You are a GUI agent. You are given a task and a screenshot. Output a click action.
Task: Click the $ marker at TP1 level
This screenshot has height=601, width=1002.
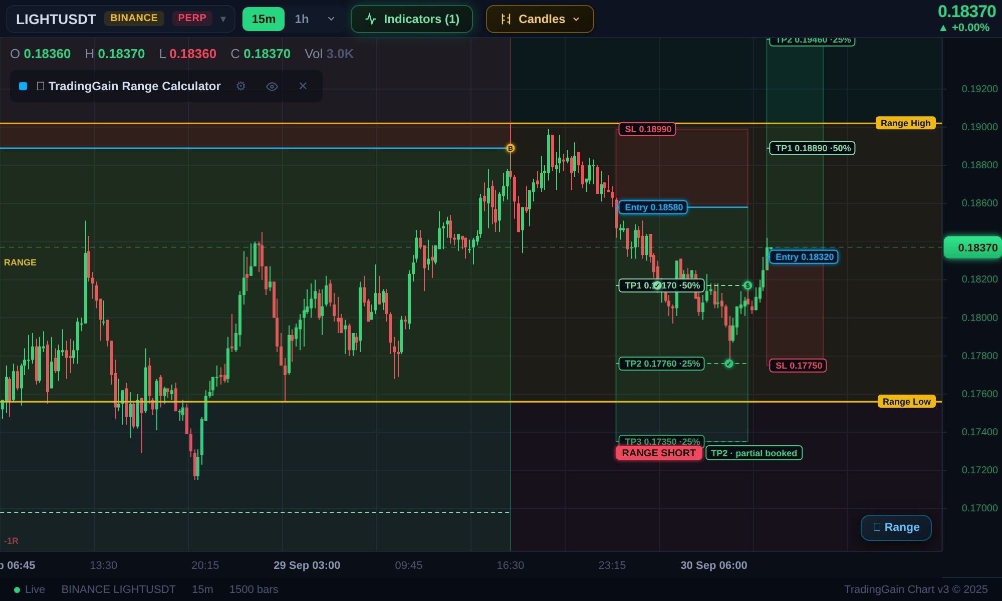click(x=747, y=285)
